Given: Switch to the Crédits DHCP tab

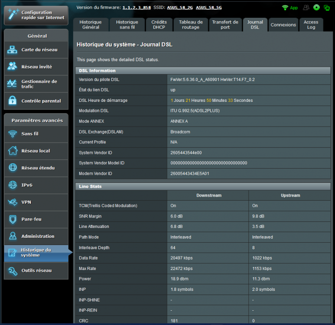Looking at the screenshot, I should [x=159, y=25].
